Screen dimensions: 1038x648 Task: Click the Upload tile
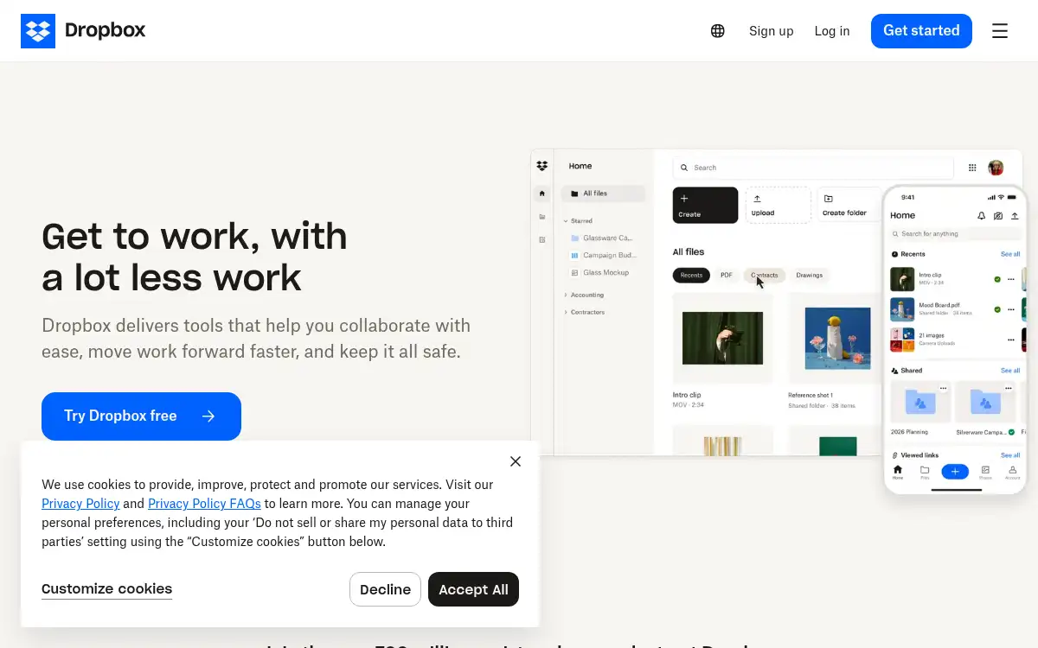pyautogui.click(x=778, y=206)
